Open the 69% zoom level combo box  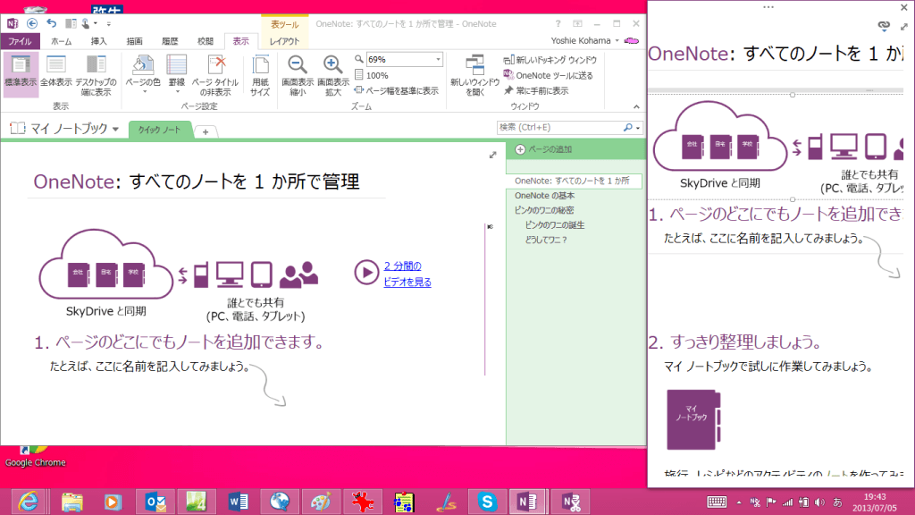[404, 60]
